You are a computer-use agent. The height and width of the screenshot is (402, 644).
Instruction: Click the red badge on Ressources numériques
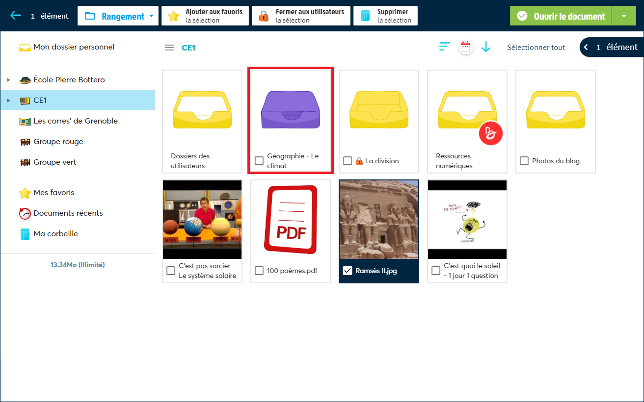pyautogui.click(x=491, y=133)
